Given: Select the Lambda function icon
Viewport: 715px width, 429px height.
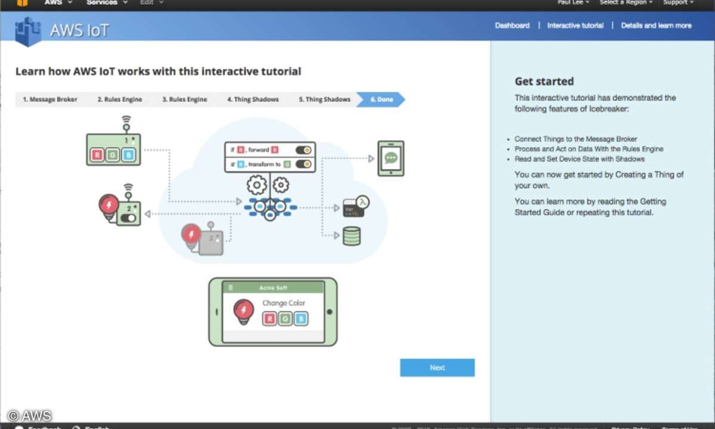Looking at the screenshot, I should pyautogui.click(x=356, y=206).
